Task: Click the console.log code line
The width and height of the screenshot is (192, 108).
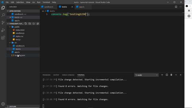Action: [70, 14]
